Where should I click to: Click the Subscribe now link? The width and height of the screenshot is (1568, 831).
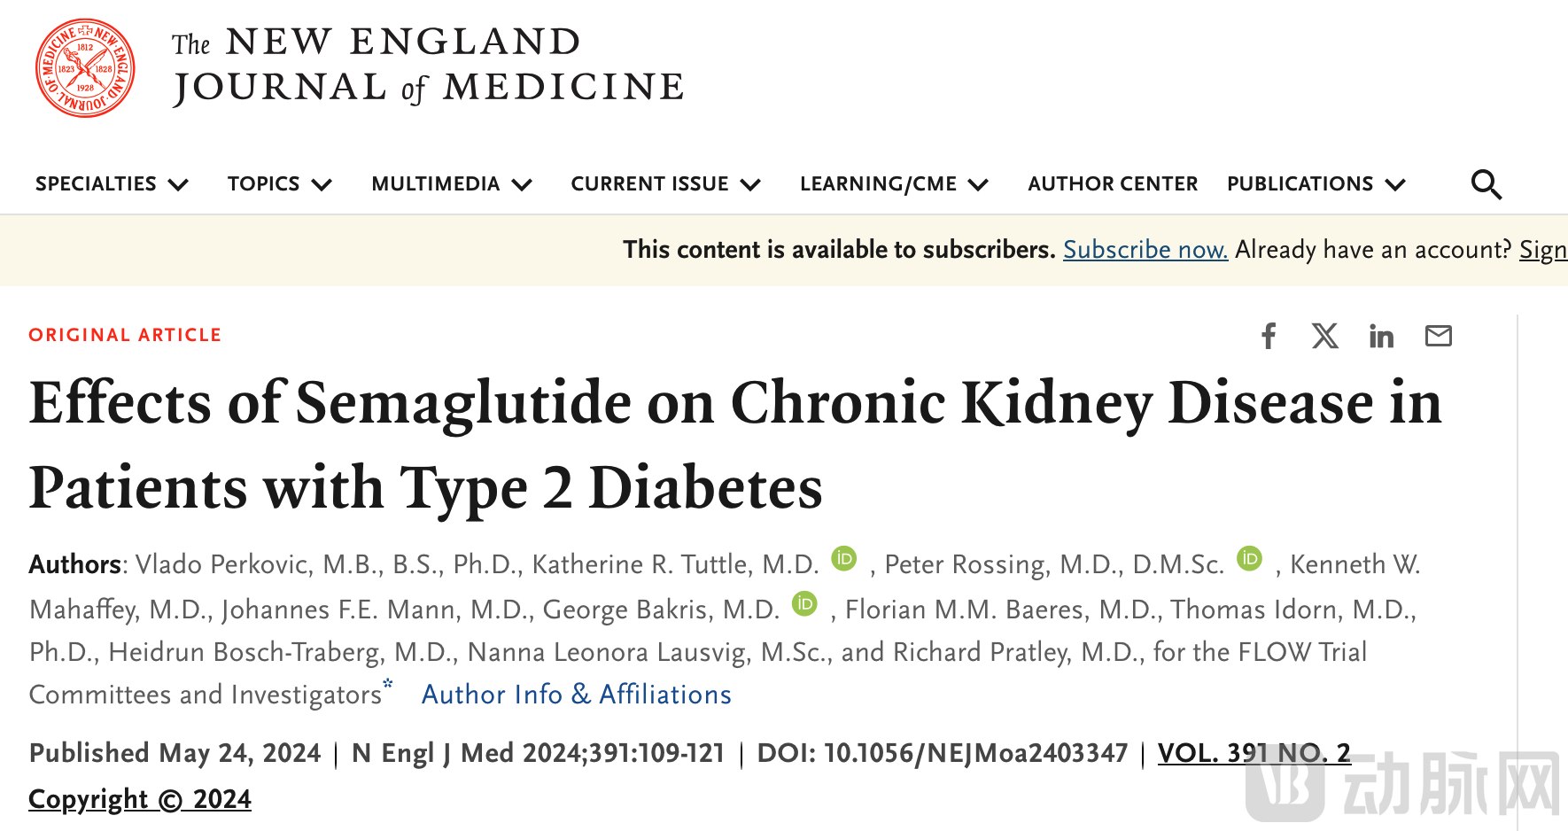[1145, 250]
